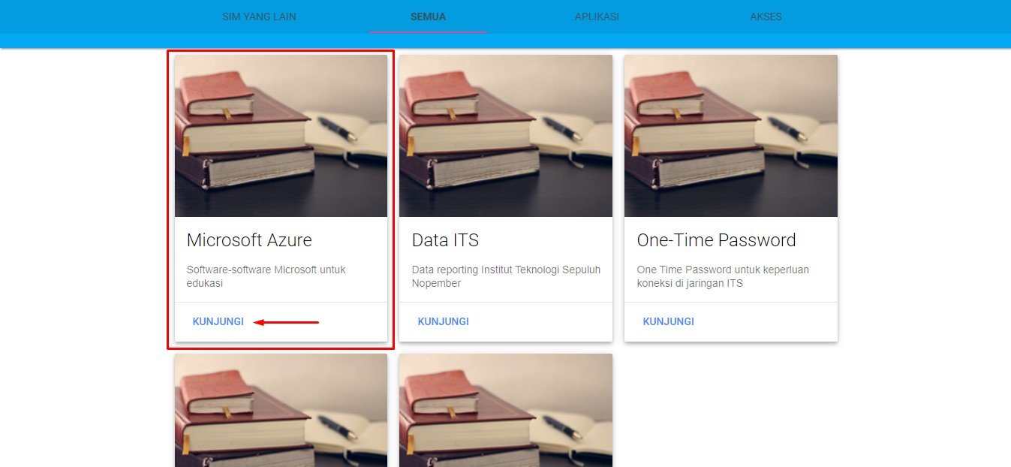The image size is (1011, 467).
Task: Visit Data ITS via its KUNJUNGI link
Action: tap(443, 321)
